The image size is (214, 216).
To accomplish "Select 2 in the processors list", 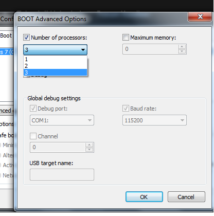I will pyautogui.click(x=55, y=66).
